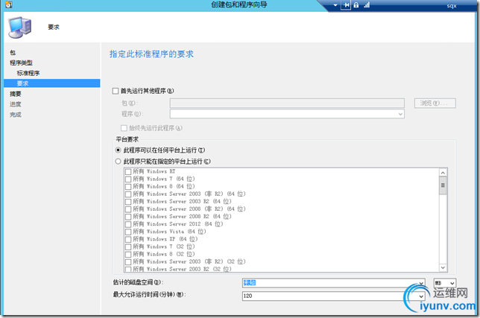Check 所有 Windows 7 (32 位)
Screen dimensions: 480x318
pos(128,247)
